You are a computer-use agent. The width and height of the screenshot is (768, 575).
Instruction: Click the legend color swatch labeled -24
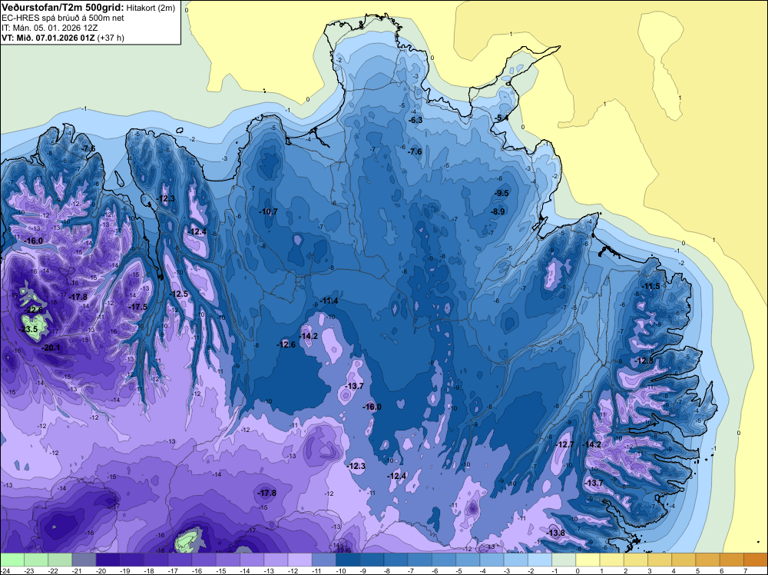click(x=12, y=560)
